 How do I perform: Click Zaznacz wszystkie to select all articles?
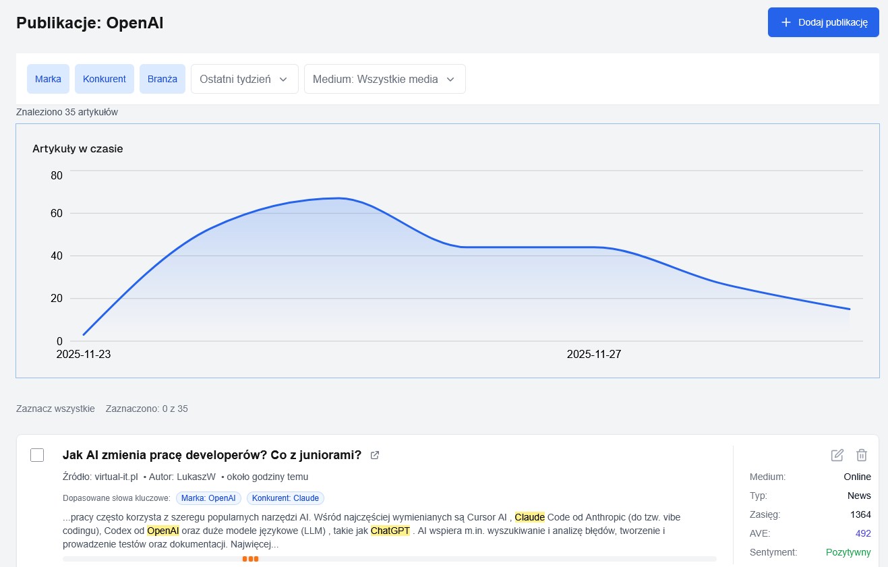coord(55,409)
